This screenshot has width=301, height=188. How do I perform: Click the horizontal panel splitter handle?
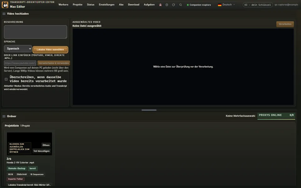click(149, 110)
